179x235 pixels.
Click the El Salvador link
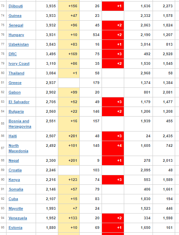click(19, 102)
